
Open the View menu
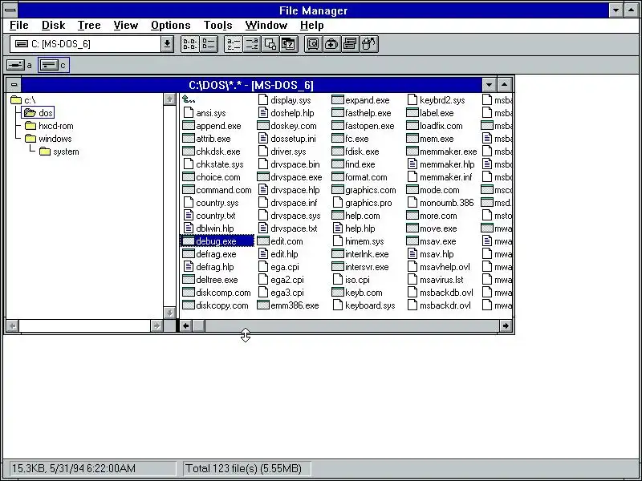click(x=126, y=26)
